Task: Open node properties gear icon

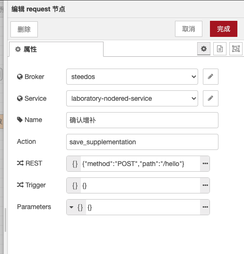Action: [x=204, y=49]
